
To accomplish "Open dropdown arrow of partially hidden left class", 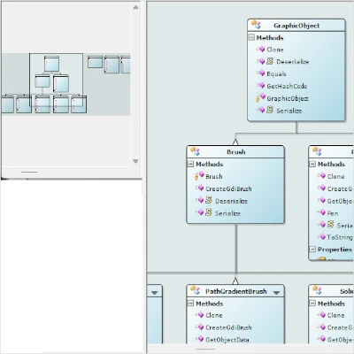I will click(155, 292).
